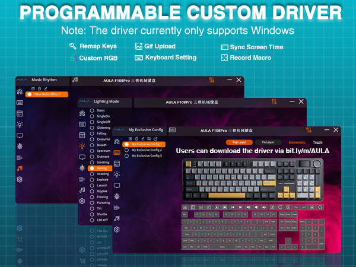Image resolution: width=356 pixels, height=267 pixels.
Task: Switch to the Top Layer tab
Action: coord(239,142)
